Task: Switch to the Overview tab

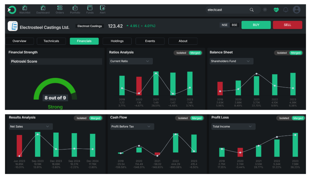Action: pyautogui.click(x=19, y=41)
